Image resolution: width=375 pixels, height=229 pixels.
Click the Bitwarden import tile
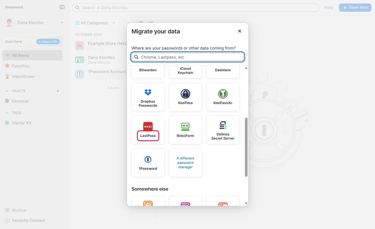click(148, 72)
